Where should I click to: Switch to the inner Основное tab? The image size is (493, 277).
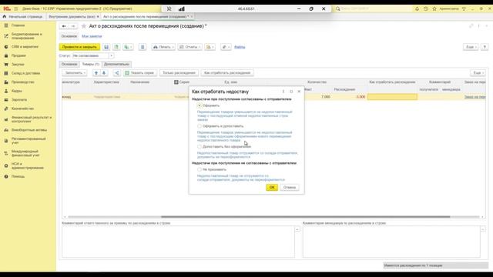(69, 64)
